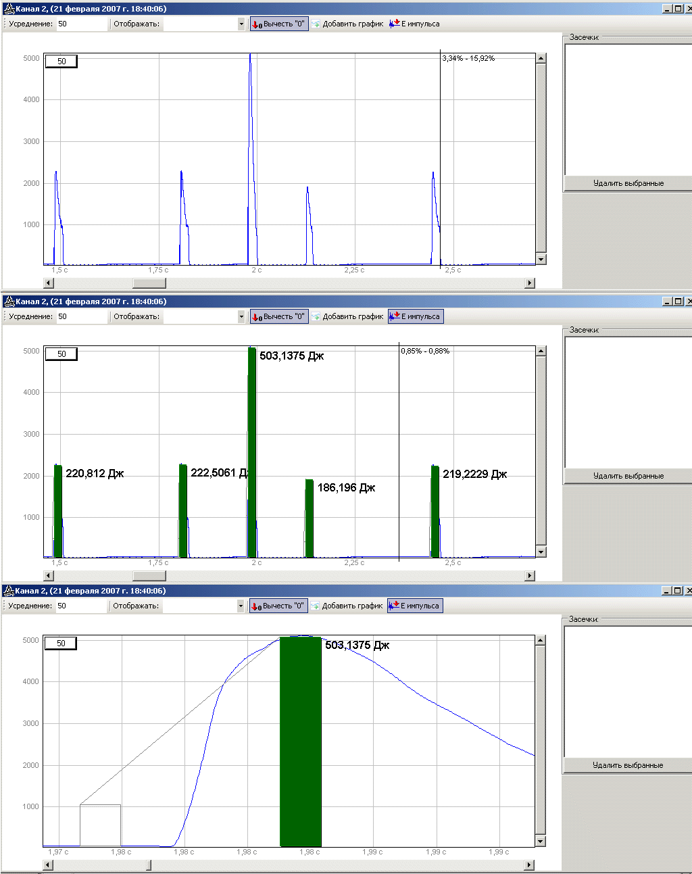Open Отображать dropdown in top window

[241, 24]
